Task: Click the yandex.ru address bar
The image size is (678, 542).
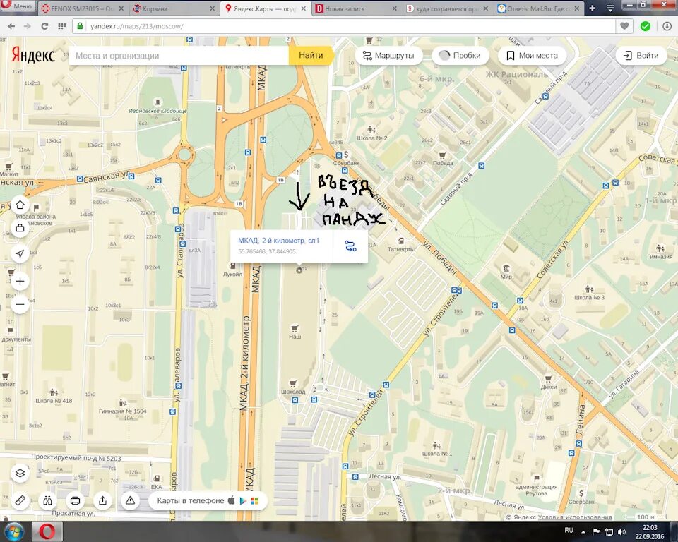Action: [344, 26]
